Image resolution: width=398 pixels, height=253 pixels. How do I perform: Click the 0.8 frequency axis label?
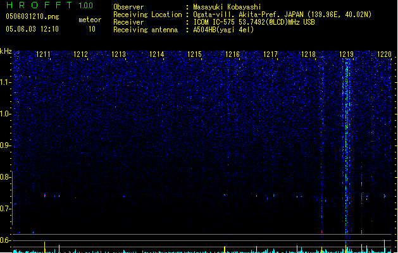tap(5, 177)
